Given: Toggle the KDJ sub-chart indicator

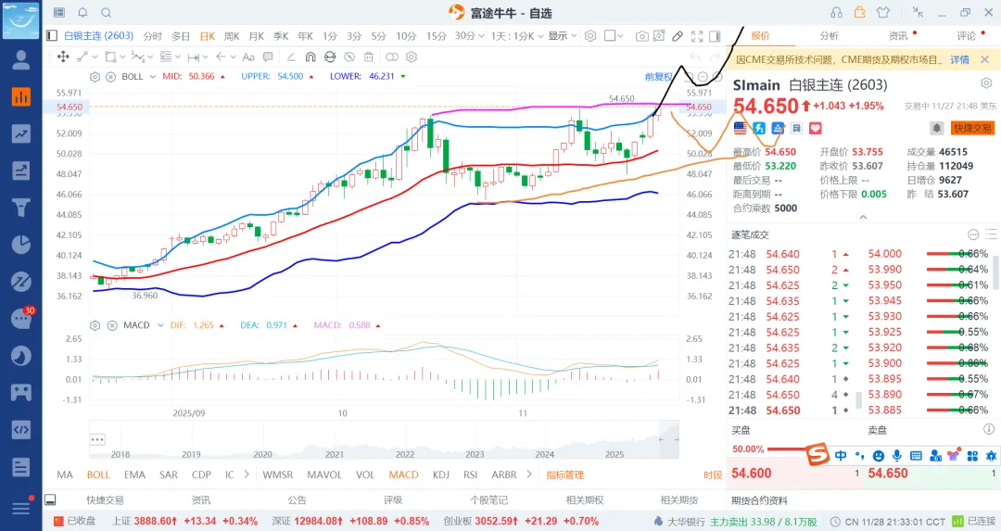Looking at the screenshot, I should 442,474.
